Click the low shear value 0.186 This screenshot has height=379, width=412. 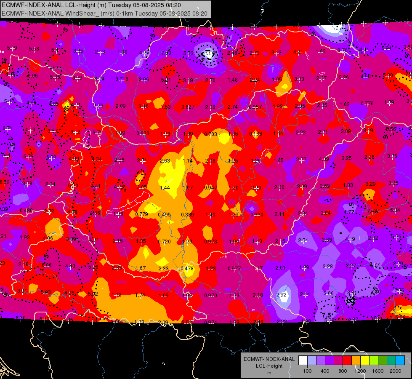click(256, 134)
